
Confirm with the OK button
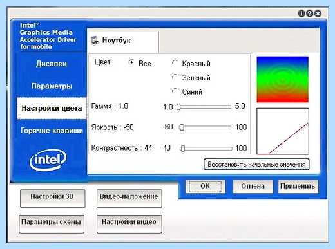pyautogui.click(x=205, y=186)
